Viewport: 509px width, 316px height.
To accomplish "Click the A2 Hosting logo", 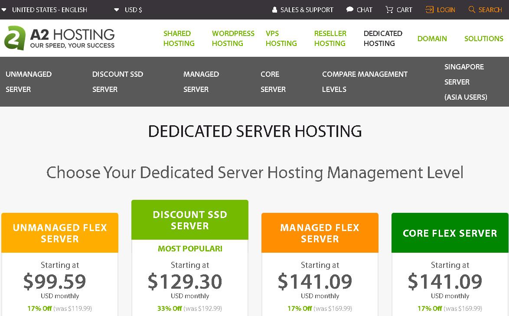I will coord(59,38).
